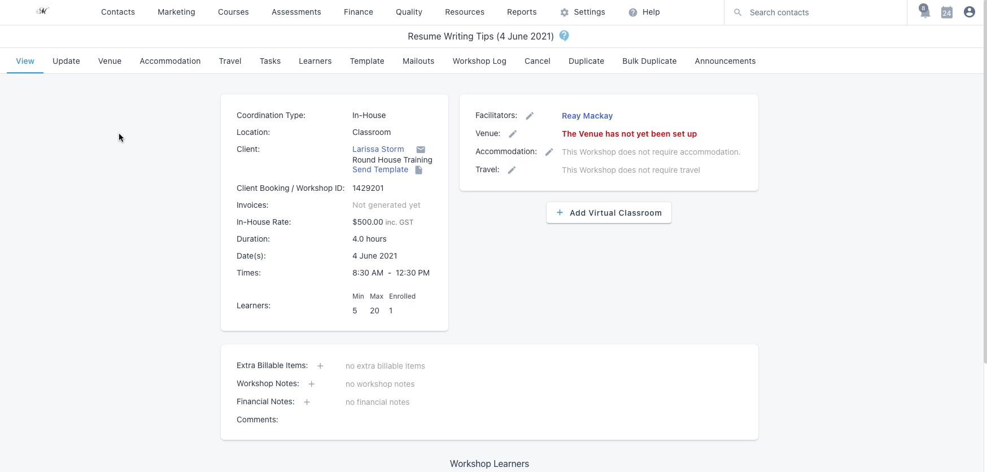Open the user account profile icon

pyautogui.click(x=969, y=12)
